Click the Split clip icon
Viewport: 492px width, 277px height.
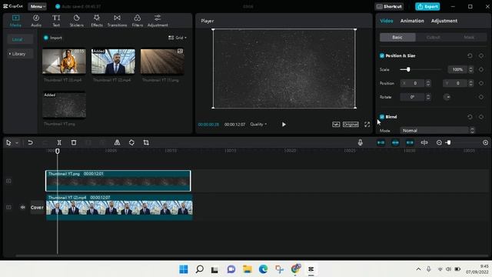[59, 142]
